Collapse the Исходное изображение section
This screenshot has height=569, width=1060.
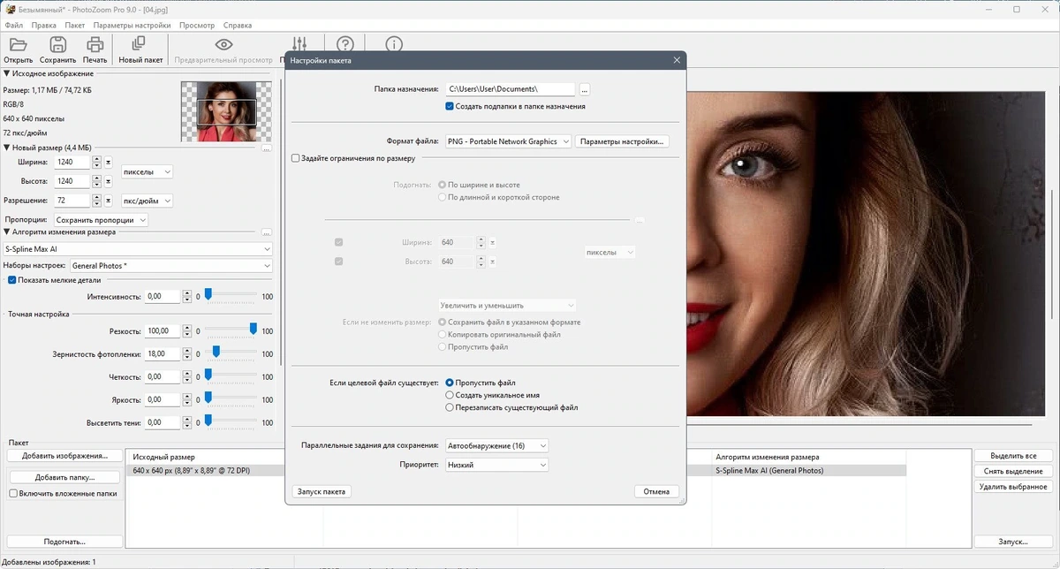coord(7,73)
